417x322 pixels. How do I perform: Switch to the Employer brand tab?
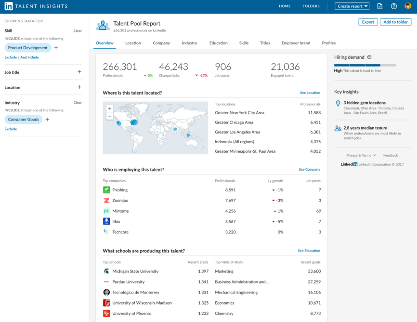point(296,43)
